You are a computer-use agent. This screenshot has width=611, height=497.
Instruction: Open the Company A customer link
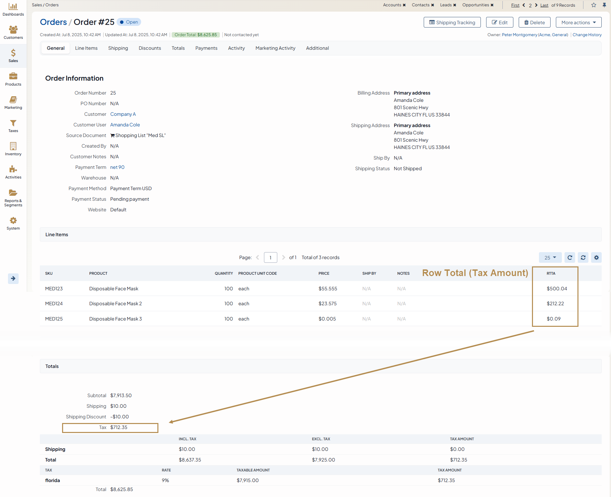click(123, 114)
